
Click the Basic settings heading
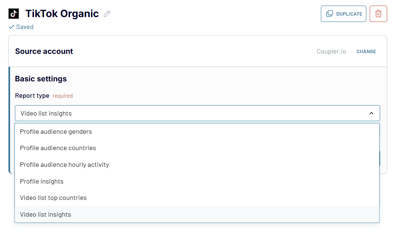(41, 79)
